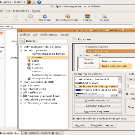Click the file browser location bar
Screen dimensions: 135x135
point(66,27)
